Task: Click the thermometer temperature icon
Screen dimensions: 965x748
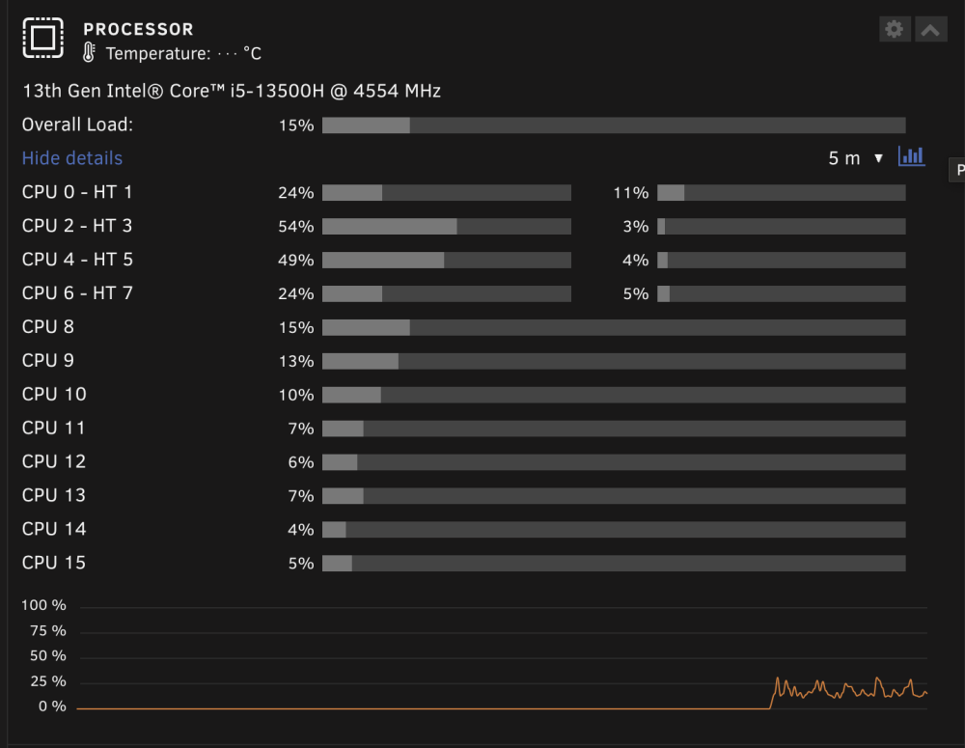Action: pyautogui.click(x=89, y=53)
